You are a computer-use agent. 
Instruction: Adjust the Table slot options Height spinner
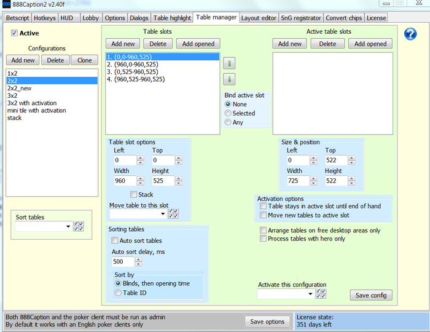point(179,181)
